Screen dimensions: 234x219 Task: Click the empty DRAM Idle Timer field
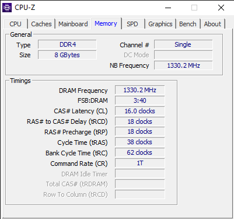(x=139, y=173)
